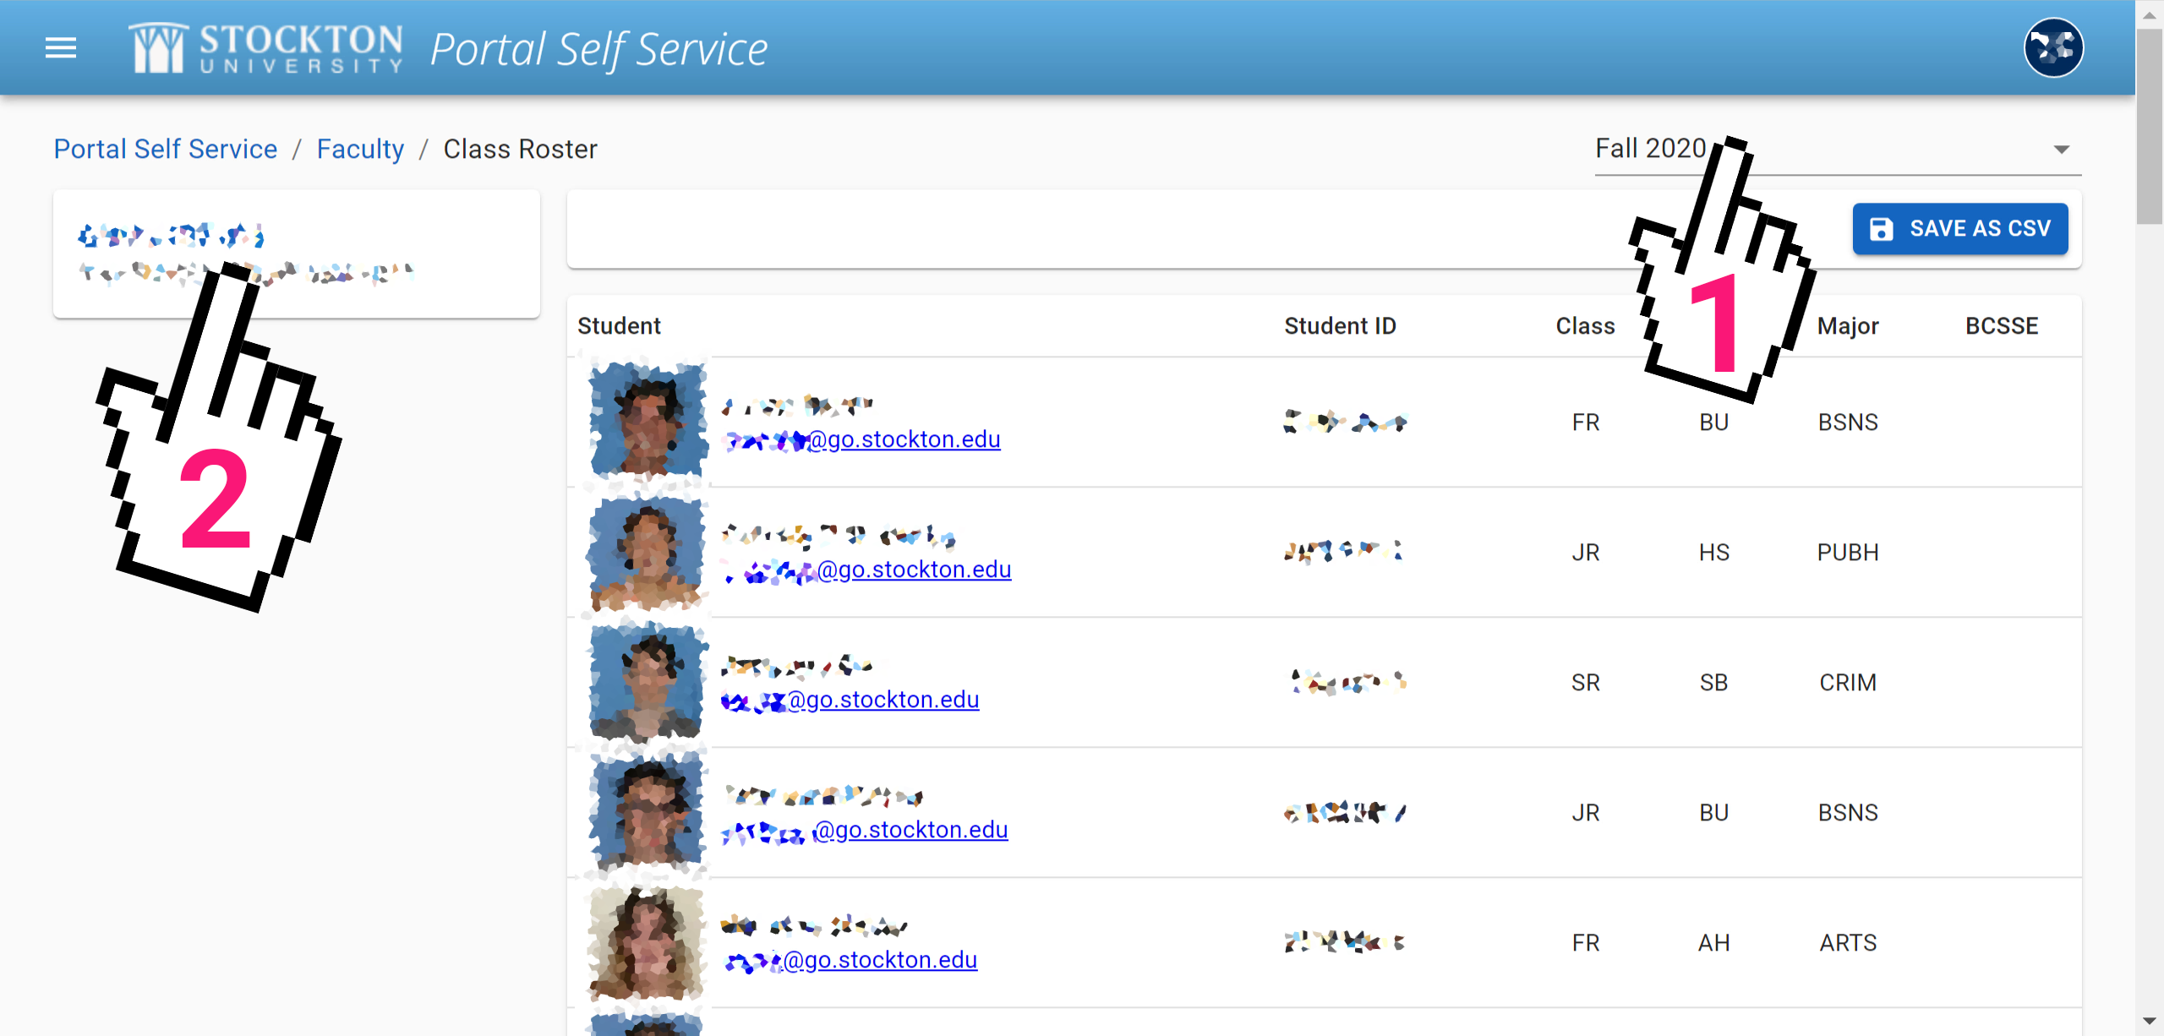Click the Class Roster breadcrumb text
2164x1036 pixels.
520,149
